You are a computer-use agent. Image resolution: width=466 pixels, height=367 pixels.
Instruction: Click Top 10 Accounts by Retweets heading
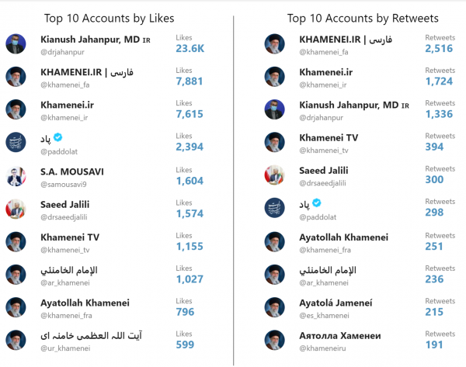coord(363,19)
